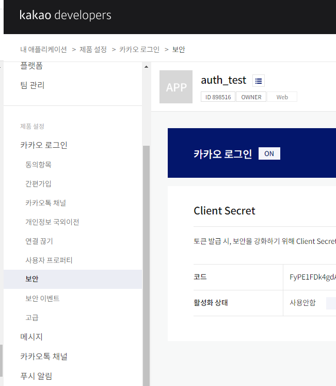
Task: Open 보안 이벤트 submenu item
Action: tap(42, 298)
